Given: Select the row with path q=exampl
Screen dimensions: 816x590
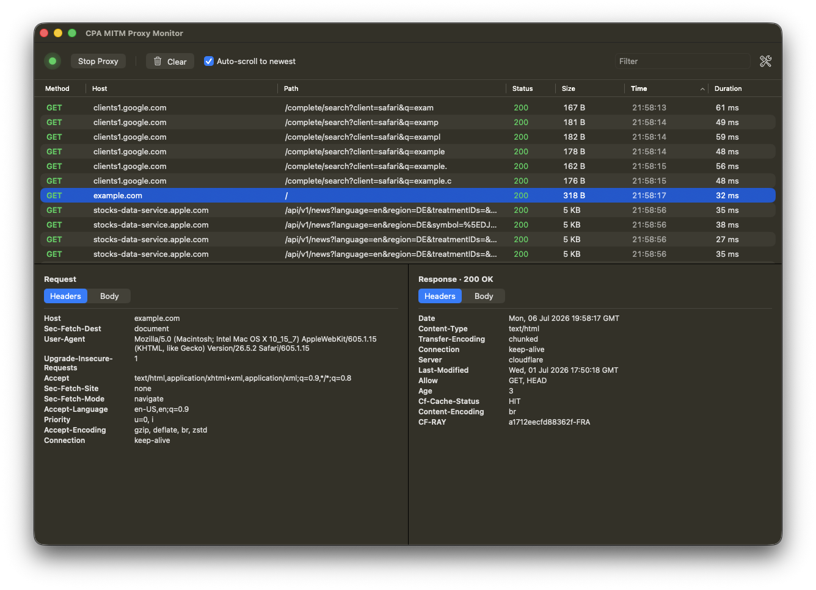Looking at the screenshot, I should pyautogui.click(x=408, y=137).
